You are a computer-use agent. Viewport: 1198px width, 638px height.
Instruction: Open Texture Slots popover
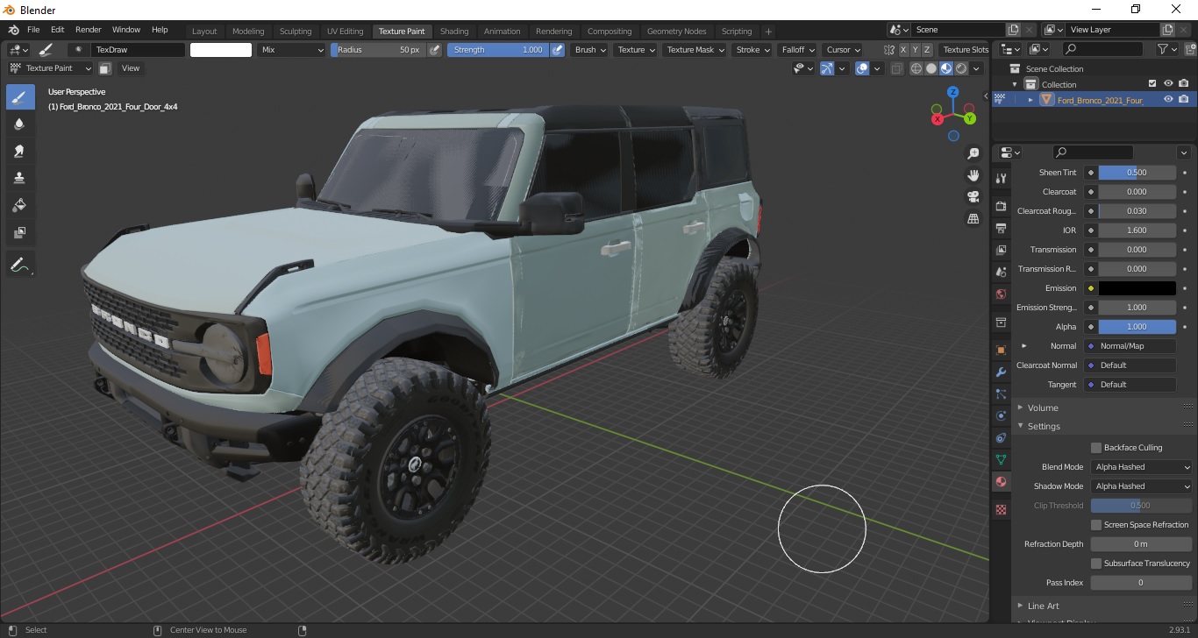[x=966, y=50]
